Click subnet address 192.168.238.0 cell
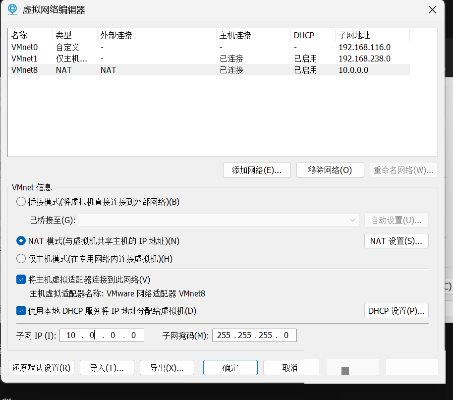This screenshot has width=453, height=400. (365, 58)
